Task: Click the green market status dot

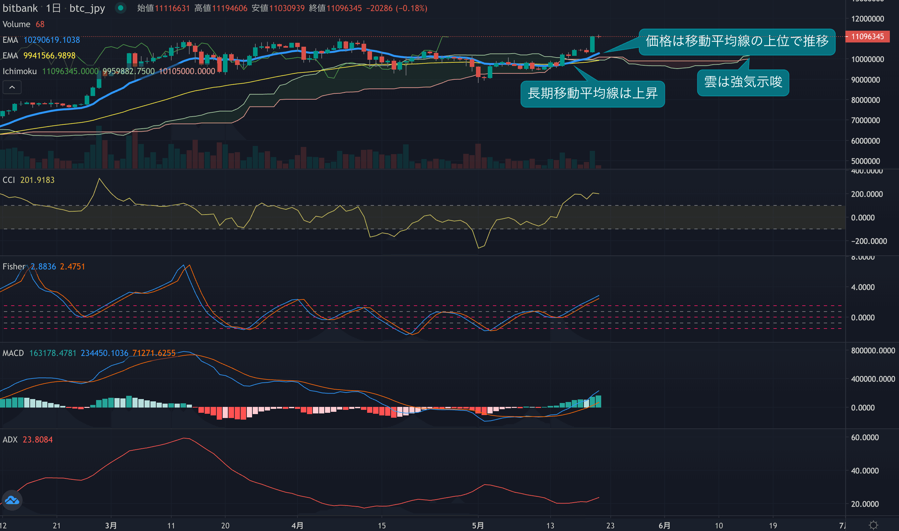Action: [x=121, y=8]
